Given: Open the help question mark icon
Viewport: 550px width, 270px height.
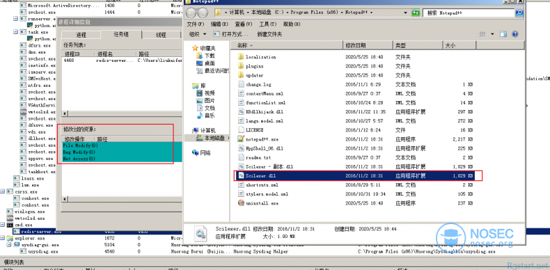Looking at the screenshot, I should 515,34.
